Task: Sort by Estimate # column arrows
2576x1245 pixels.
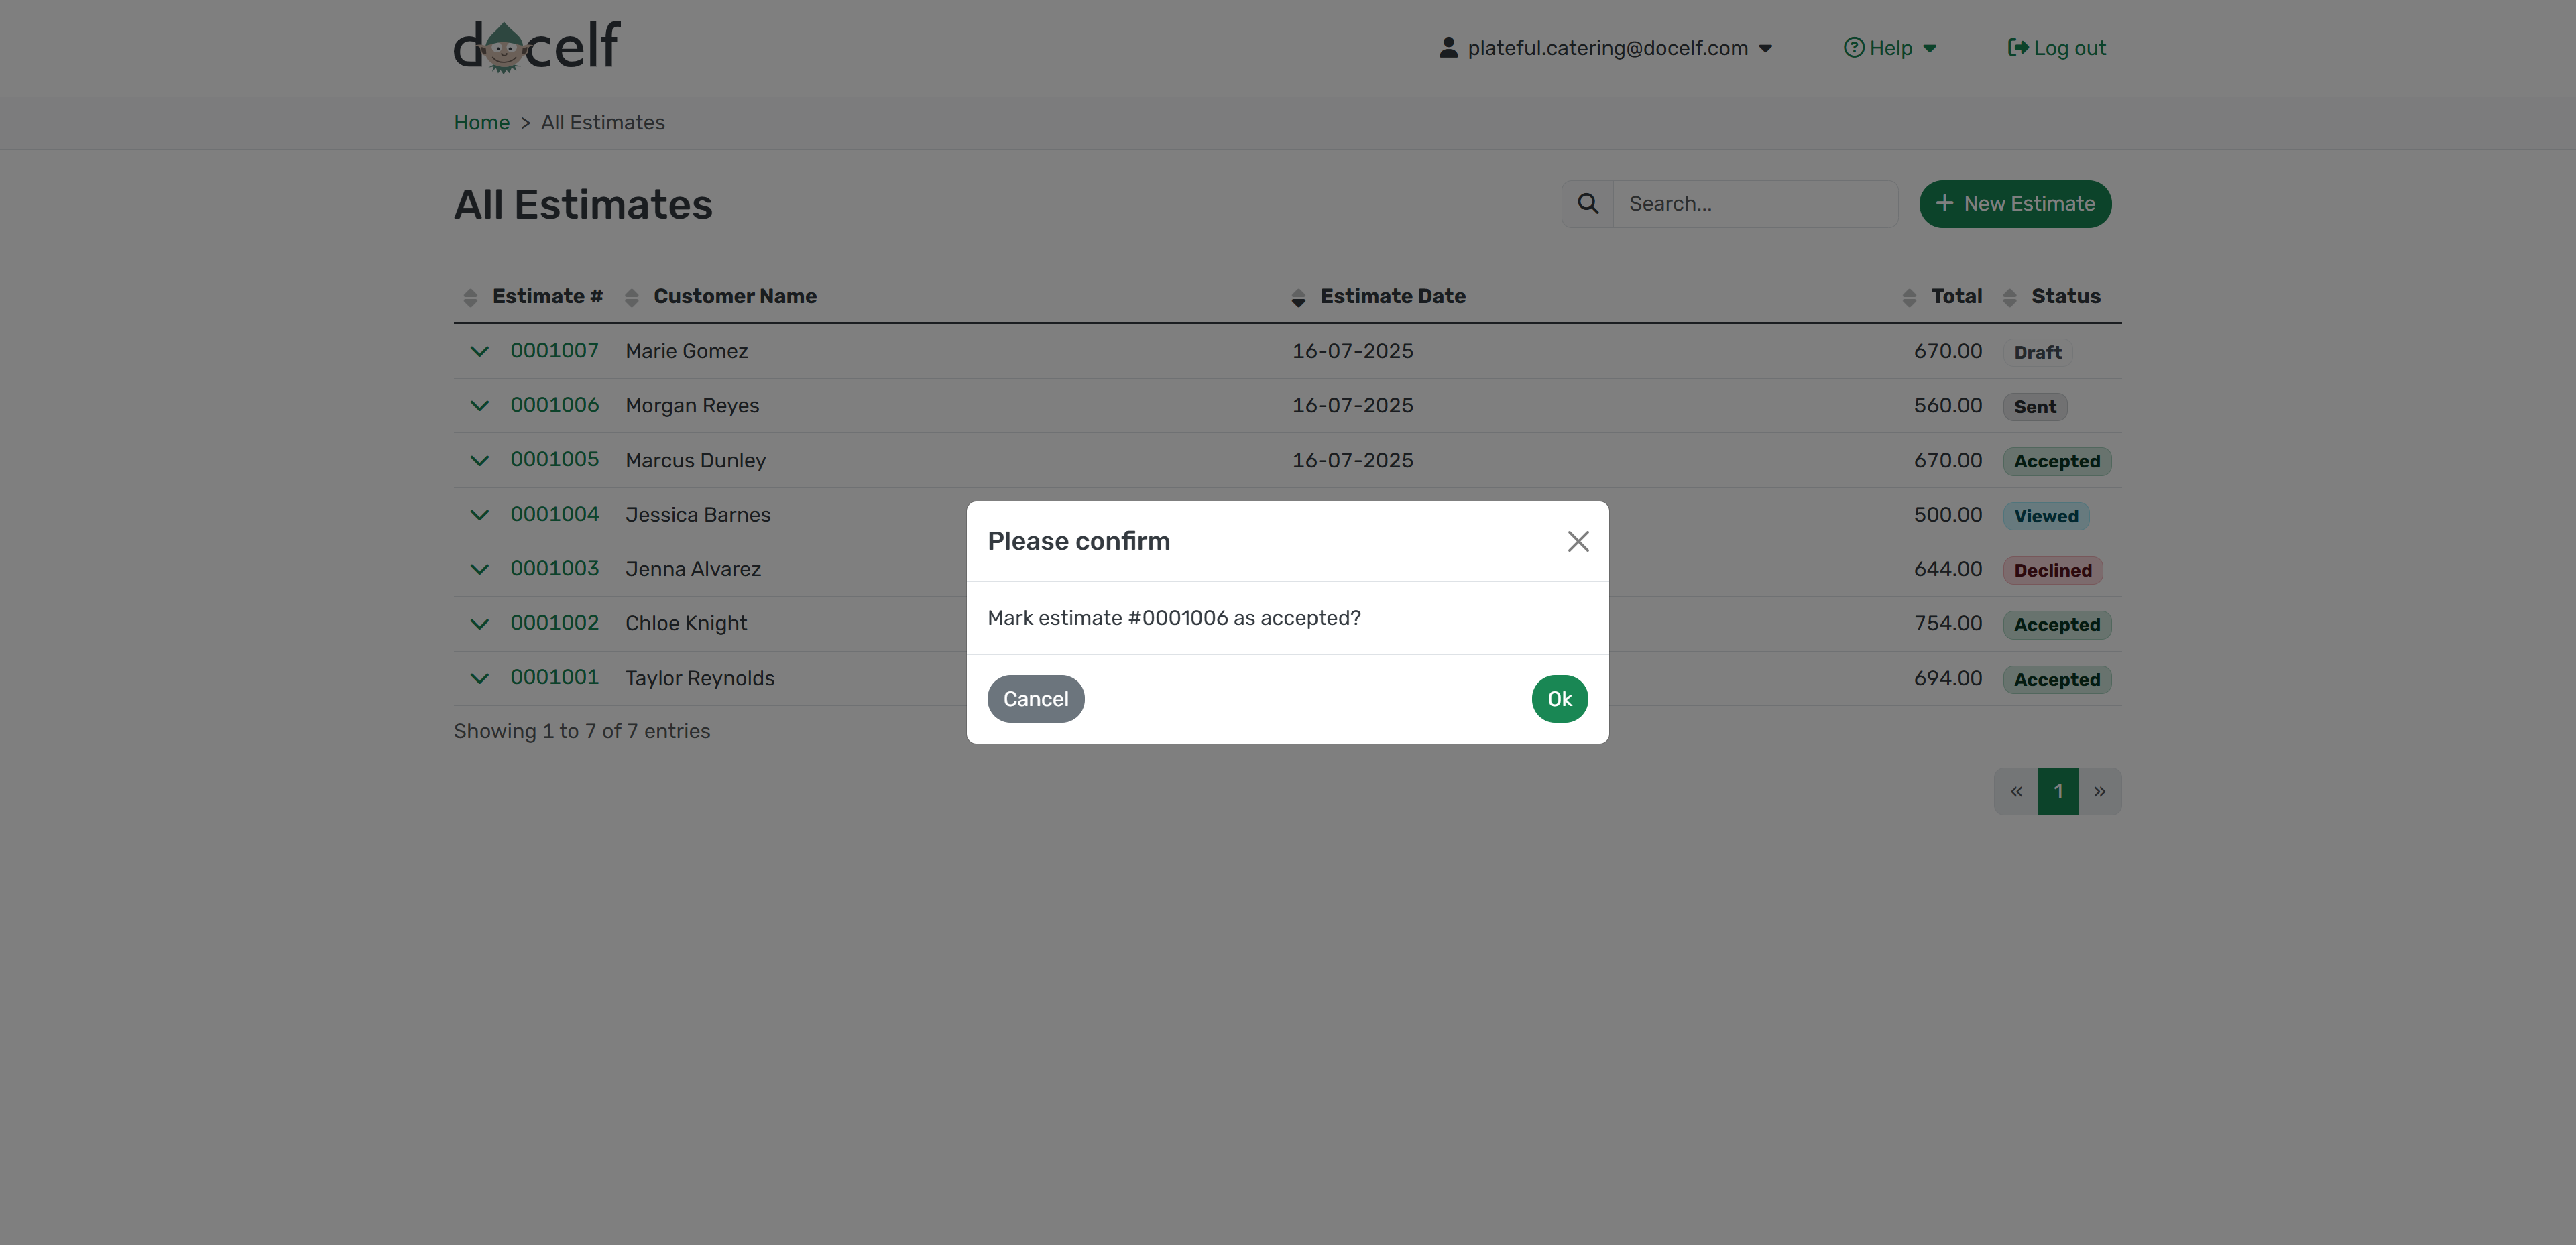Action: click(x=470, y=297)
